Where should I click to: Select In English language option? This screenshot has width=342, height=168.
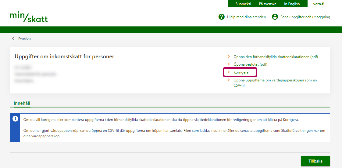pyautogui.click(x=292, y=4)
